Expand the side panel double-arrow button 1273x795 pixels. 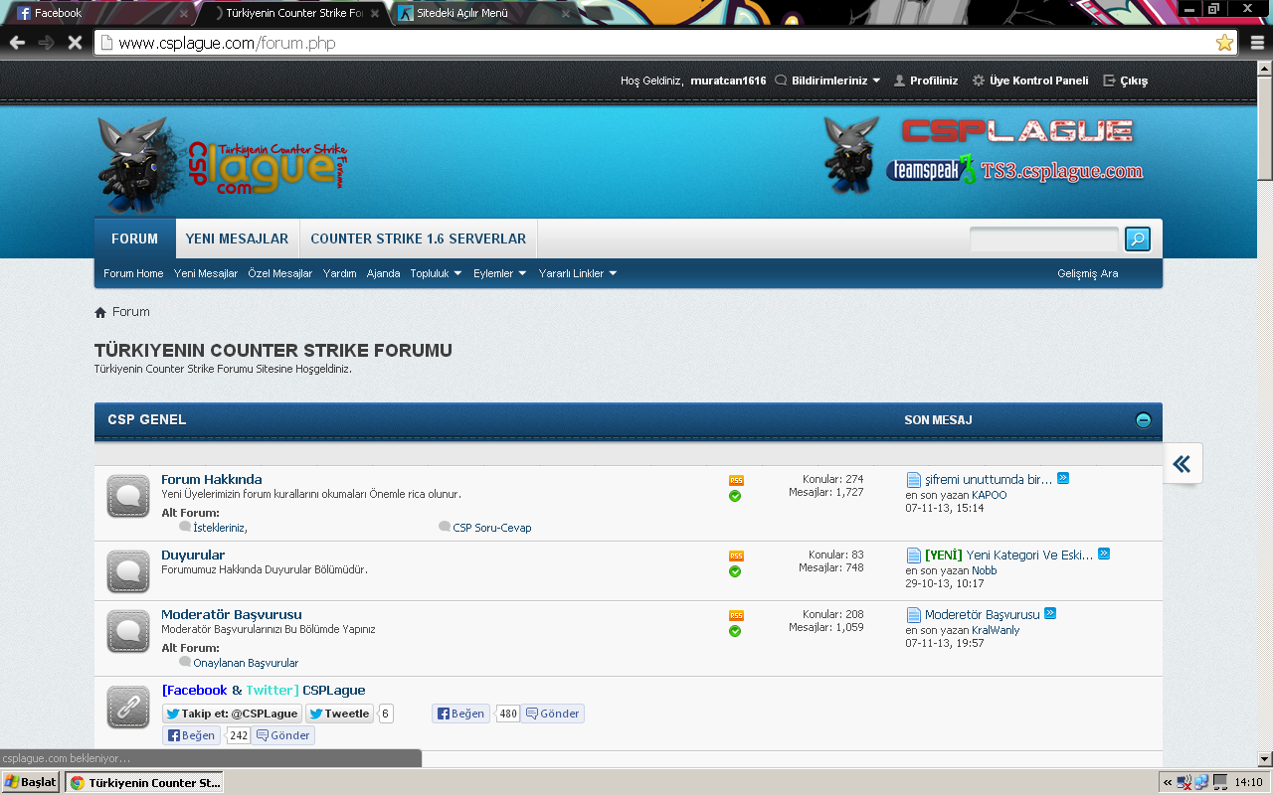point(1182,463)
